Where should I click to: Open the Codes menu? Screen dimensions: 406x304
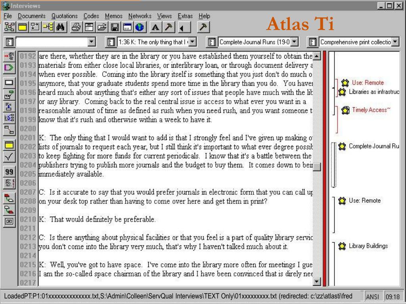(x=91, y=16)
